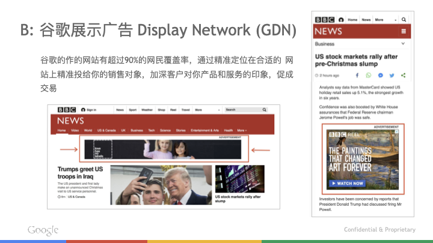Viewport: 433px width, 243px height.
Task: Open dropdown arrow beside mobile More
Action: 396,20
